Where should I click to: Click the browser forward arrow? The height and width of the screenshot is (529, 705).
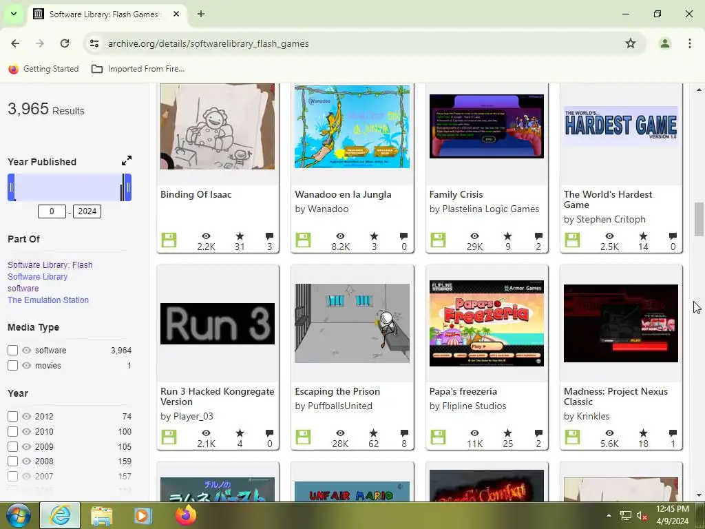point(40,43)
